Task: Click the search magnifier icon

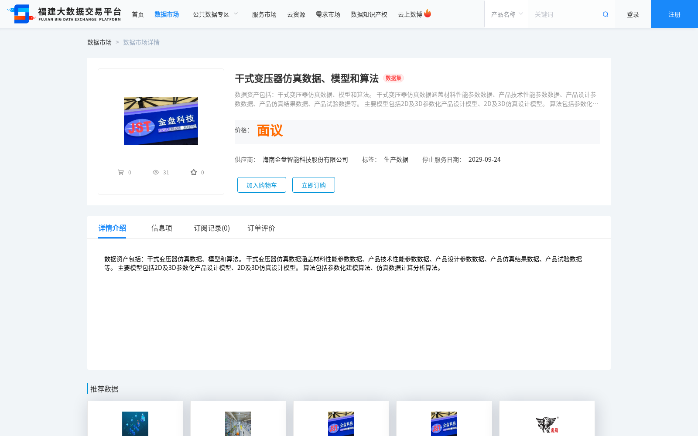Action: tap(606, 14)
